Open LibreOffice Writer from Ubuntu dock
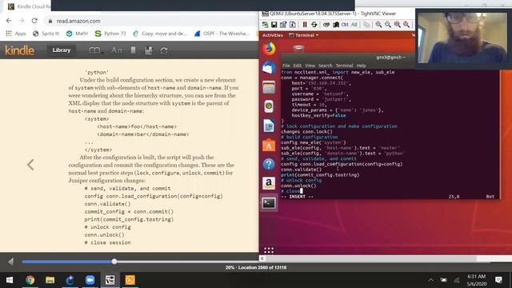The image size is (512, 288). click(x=269, y=126)
